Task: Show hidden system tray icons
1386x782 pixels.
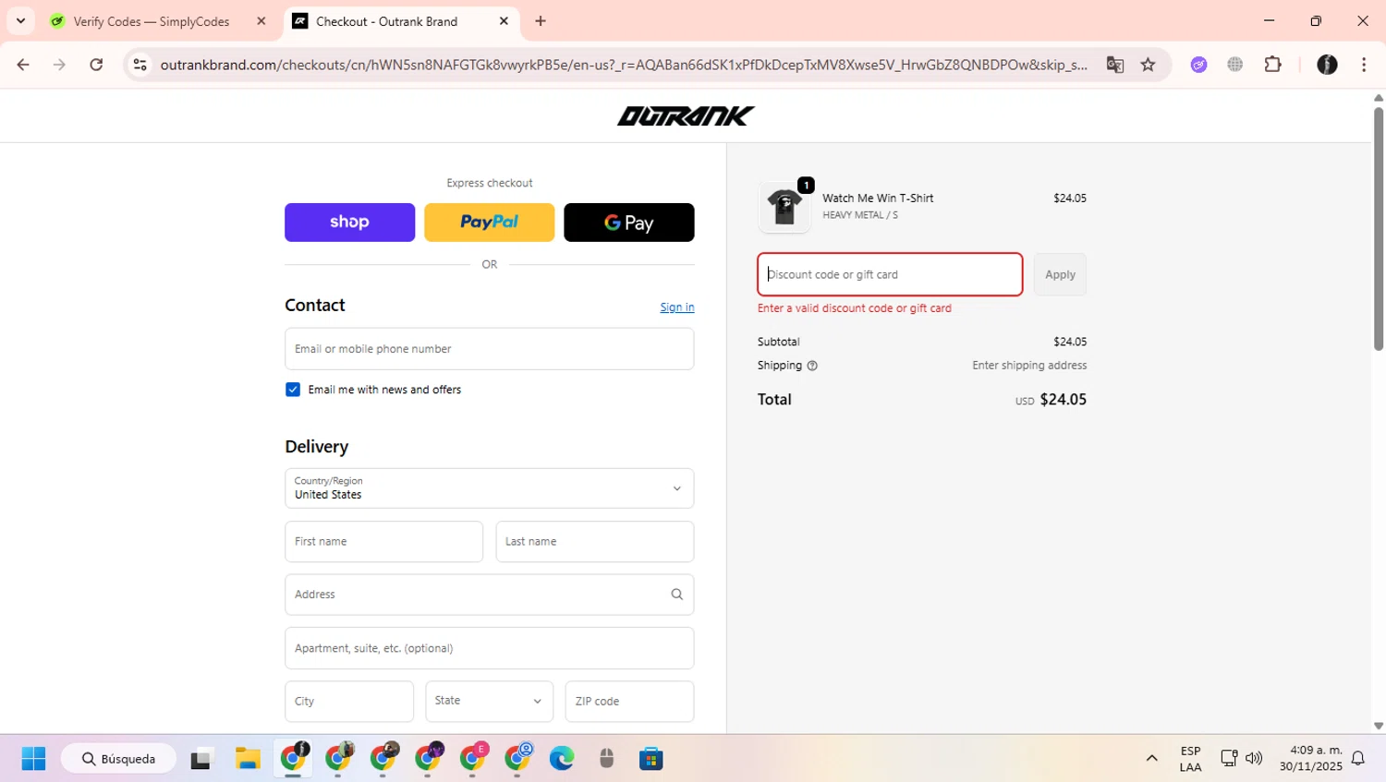Action: 1151,759
